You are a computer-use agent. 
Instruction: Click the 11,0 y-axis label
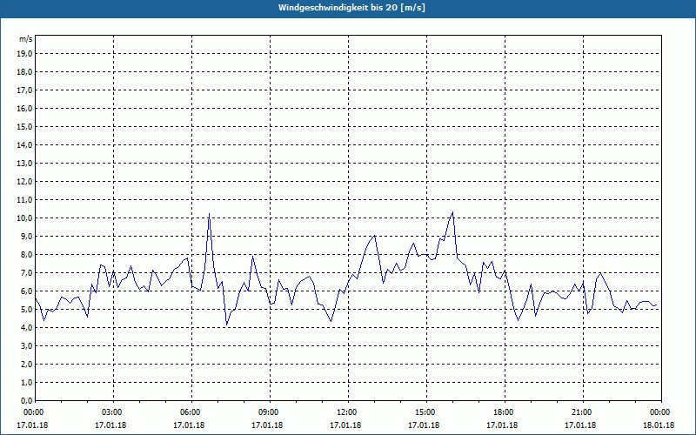(x=25, y=200)
